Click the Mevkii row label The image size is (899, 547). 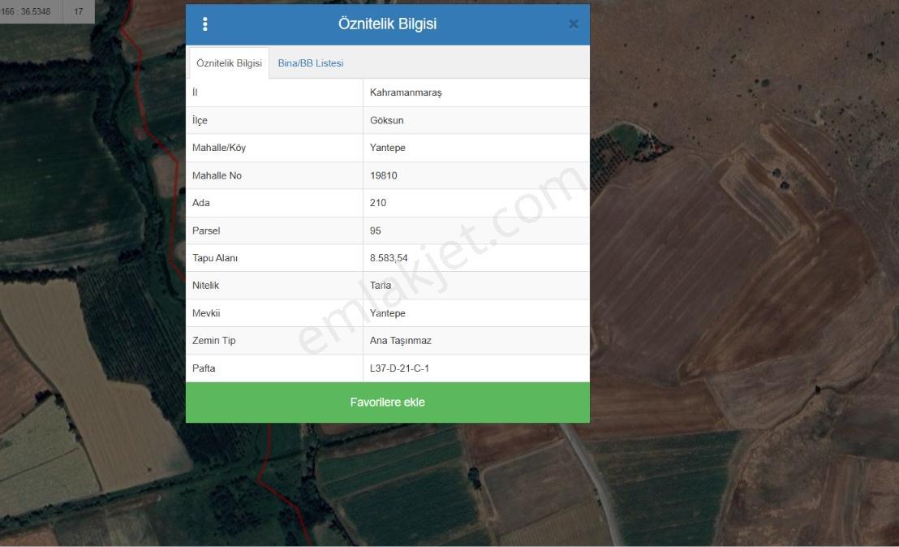tap(206, 313)
